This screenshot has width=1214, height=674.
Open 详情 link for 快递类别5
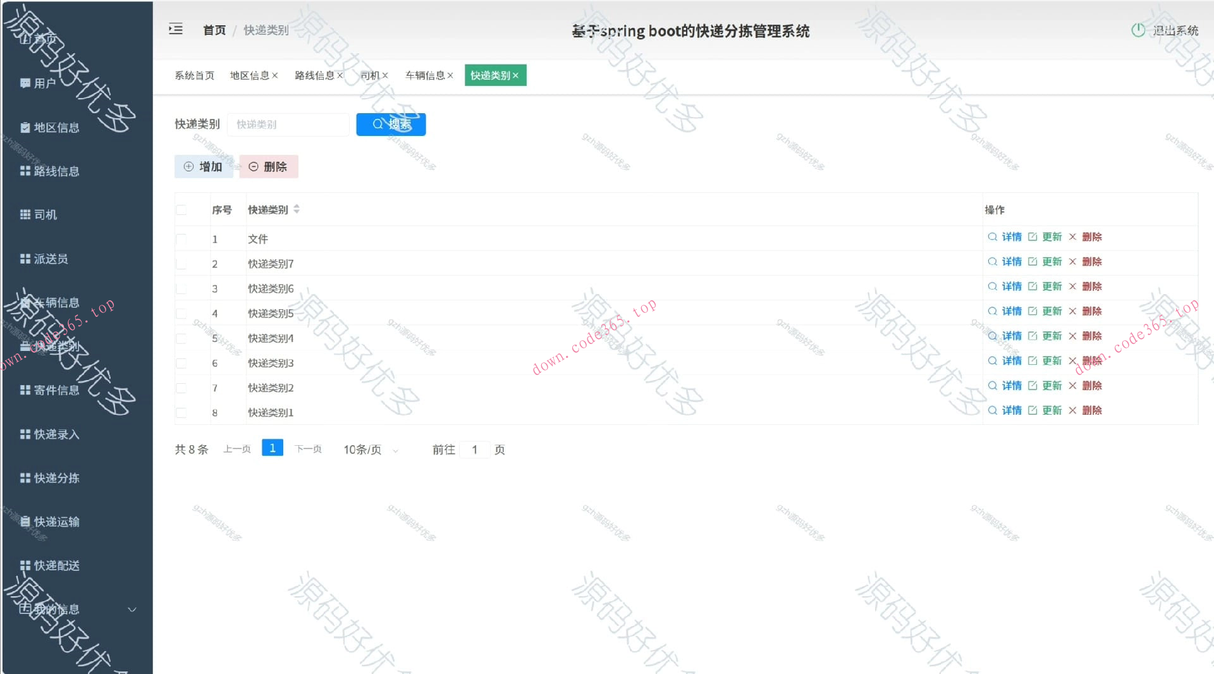click(1011, 311)
